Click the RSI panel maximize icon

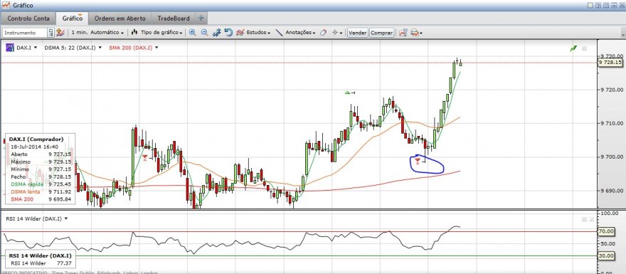click(x=585, y=219)
